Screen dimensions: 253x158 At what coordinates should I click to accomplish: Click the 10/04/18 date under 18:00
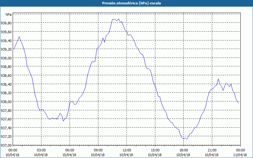[x=183, y=155]
